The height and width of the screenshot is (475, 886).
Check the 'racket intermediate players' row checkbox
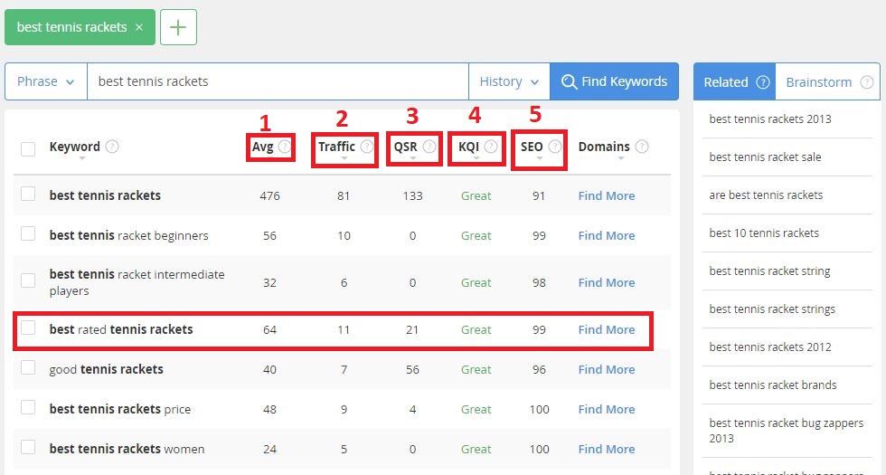(x=28, y=280)
